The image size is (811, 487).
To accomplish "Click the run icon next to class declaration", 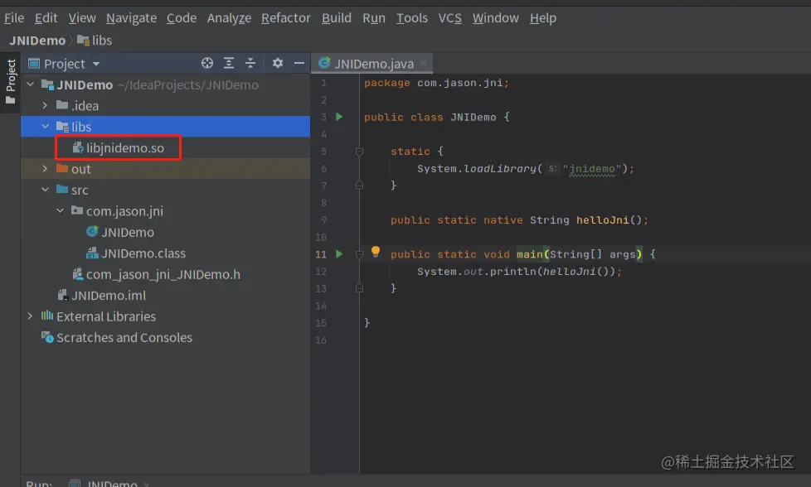I will [338, 117].
